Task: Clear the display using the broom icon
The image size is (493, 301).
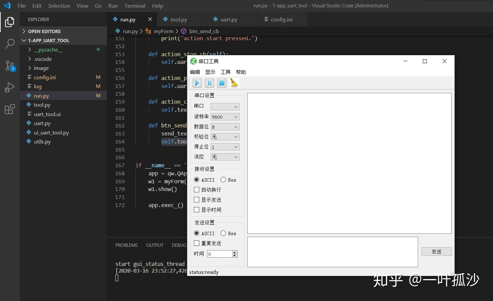Action: coord(234,83)
